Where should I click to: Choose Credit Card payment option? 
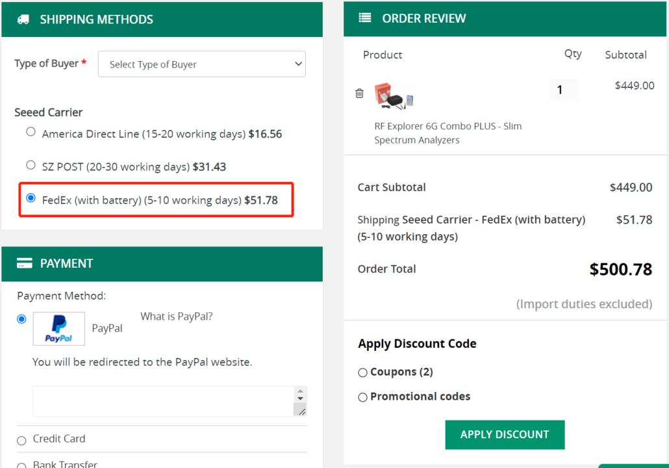click(21, 440)
